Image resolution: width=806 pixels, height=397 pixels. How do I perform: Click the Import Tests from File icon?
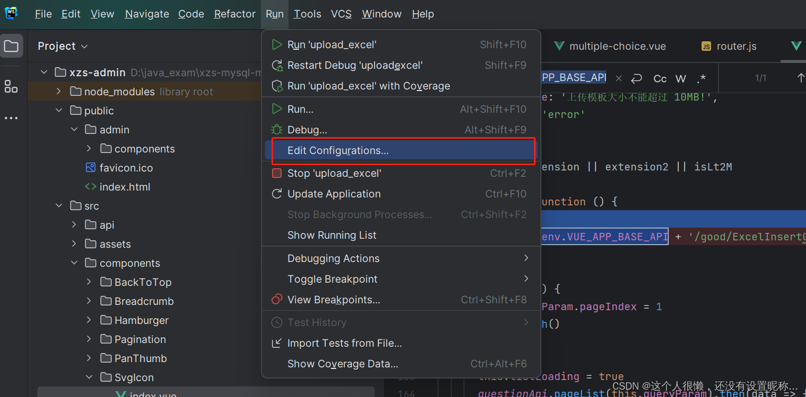click(x=277, y=343)
